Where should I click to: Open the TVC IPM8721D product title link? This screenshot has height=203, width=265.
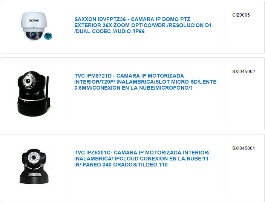146,82
